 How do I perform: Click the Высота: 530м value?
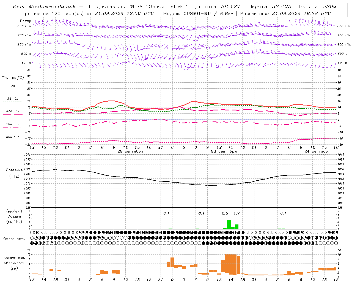click(317, 7)
